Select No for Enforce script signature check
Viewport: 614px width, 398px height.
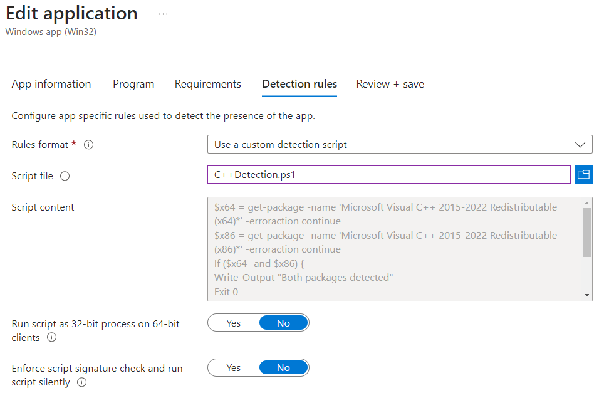(283, 368)
